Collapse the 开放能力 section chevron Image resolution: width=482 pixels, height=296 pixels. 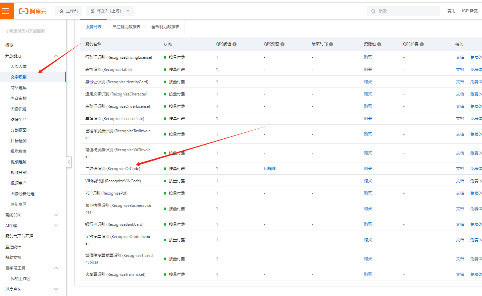(56, 56)
